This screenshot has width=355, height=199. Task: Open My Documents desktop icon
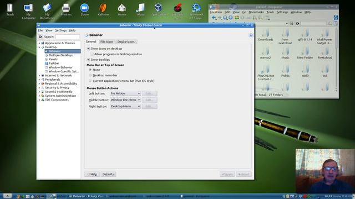coord(47,11)
